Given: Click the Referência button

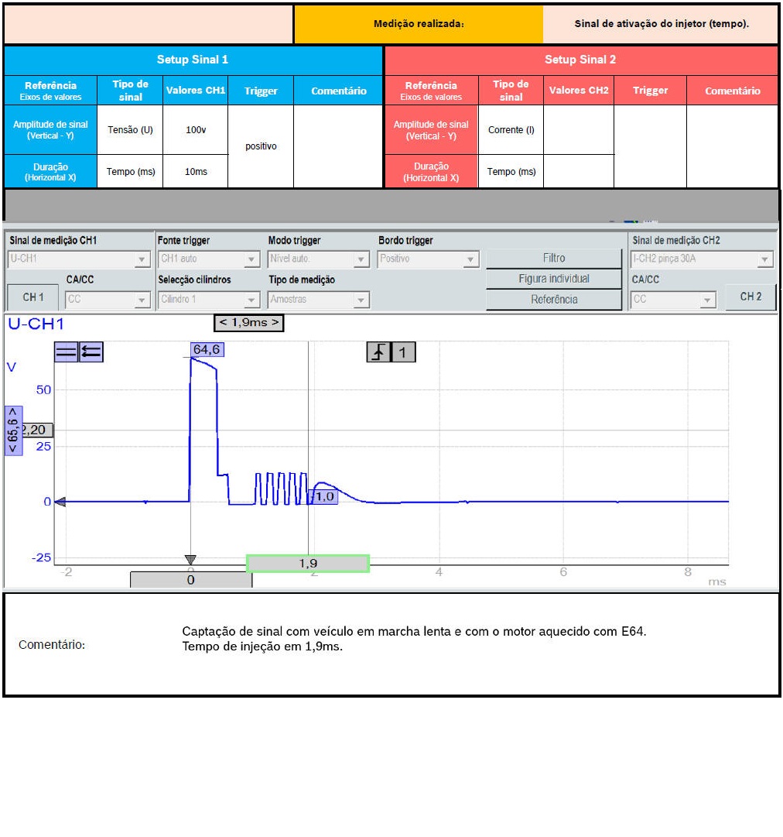Looking at the screenshot, I should 553,300.
